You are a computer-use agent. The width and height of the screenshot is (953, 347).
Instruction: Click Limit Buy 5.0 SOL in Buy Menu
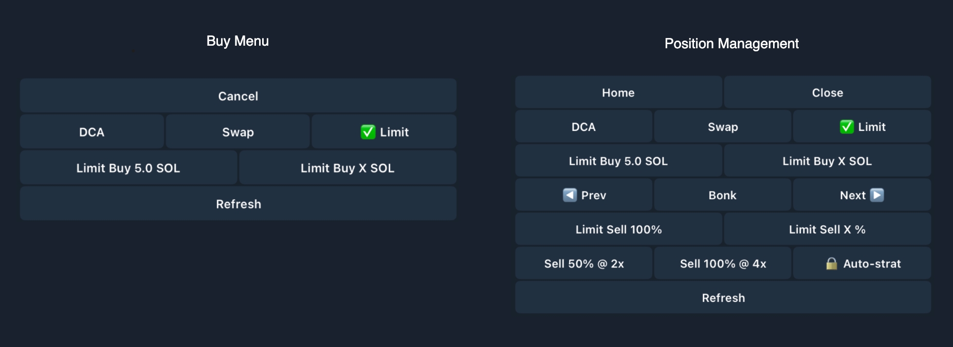129,168
